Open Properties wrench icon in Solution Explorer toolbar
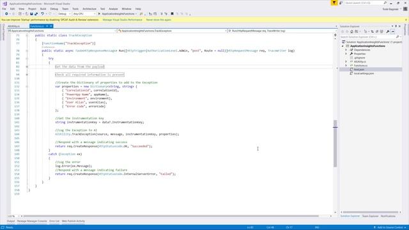409x230 pixels. (388, 31)
